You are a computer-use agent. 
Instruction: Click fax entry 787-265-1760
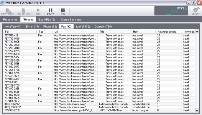click(12, 70)
